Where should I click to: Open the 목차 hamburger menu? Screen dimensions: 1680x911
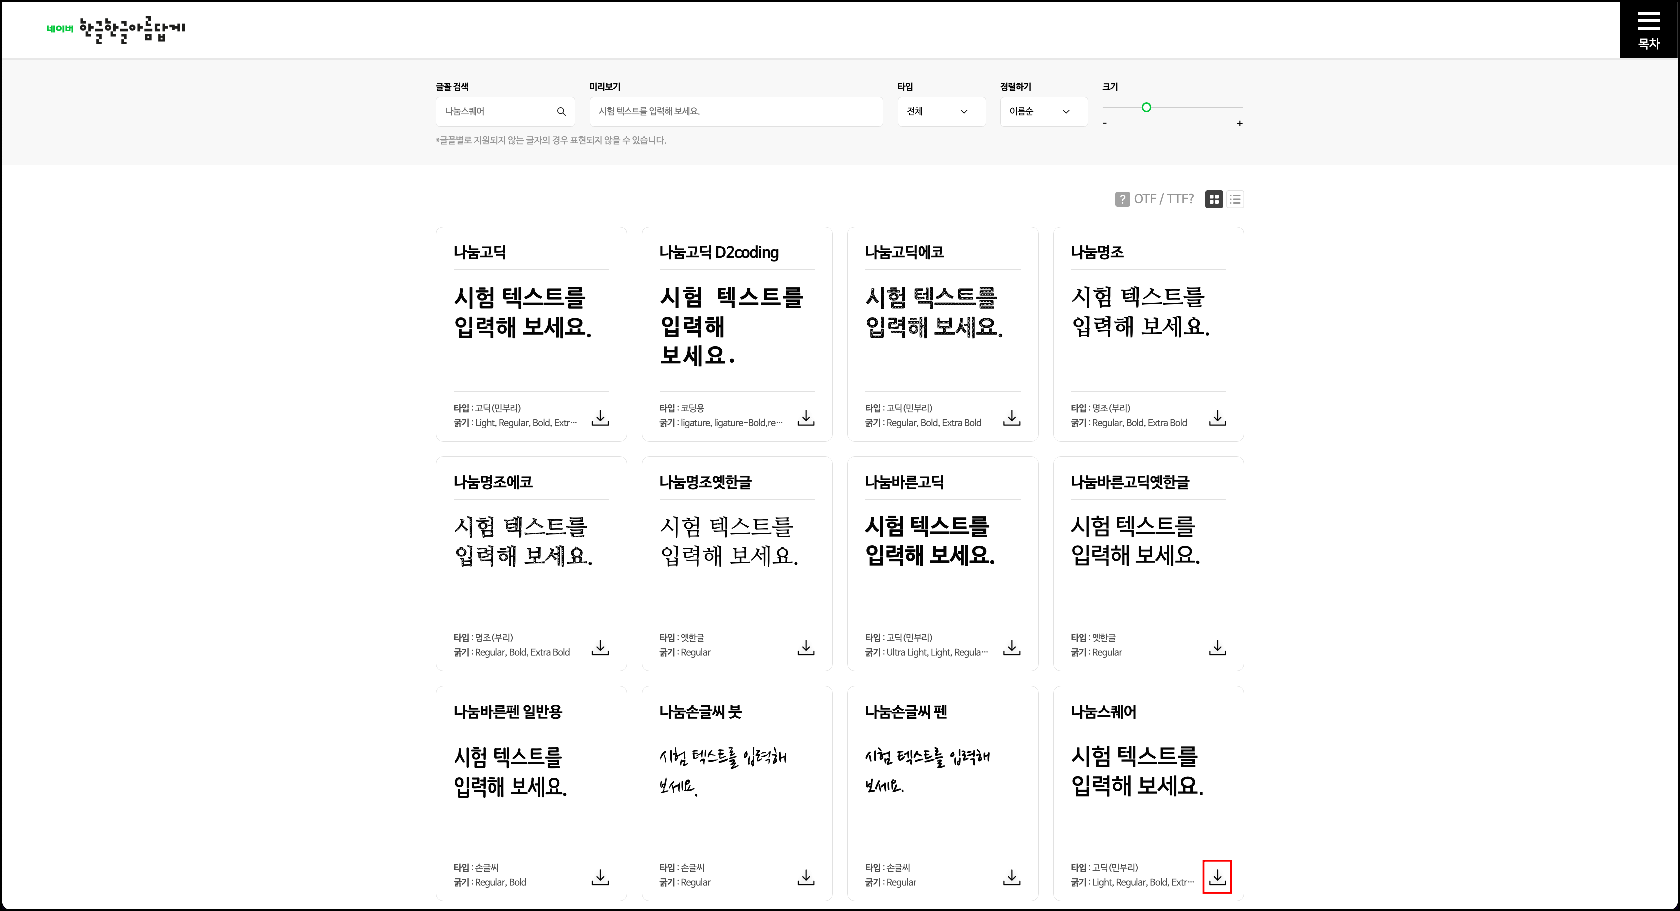click(1648, 30)
